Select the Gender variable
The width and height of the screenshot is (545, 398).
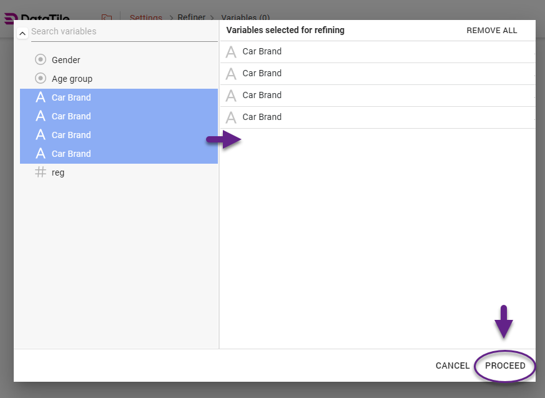(66, 60)
